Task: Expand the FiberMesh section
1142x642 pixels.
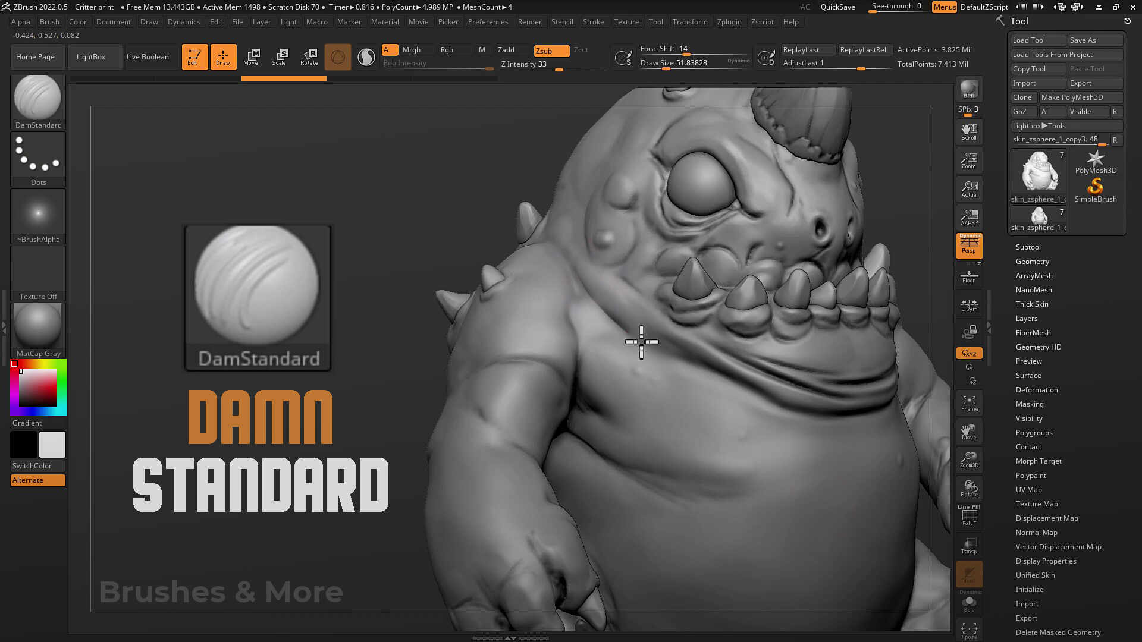Action: [1033, 333]
